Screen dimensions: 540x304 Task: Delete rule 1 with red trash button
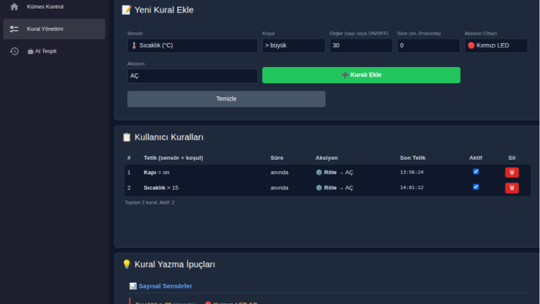click(511, 173)
